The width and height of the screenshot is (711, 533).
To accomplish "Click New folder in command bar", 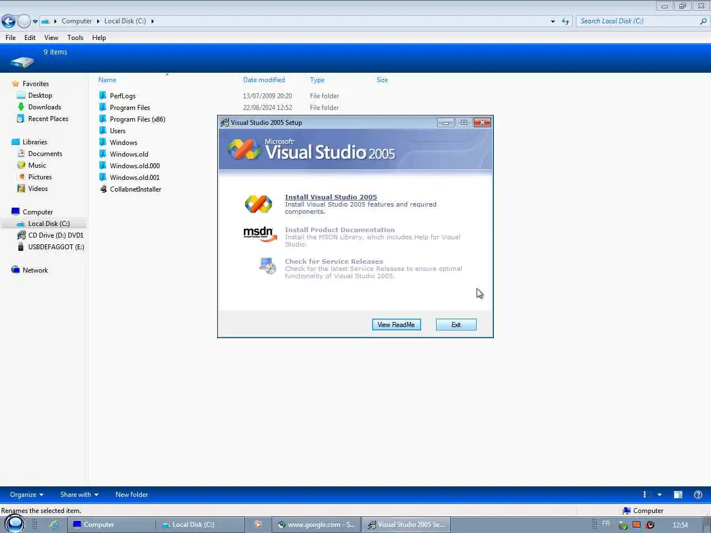I will (x=132, y=495).
